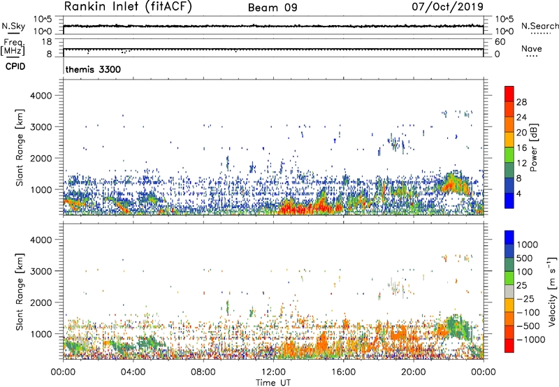Click the 'Beam 09' label

273,8
